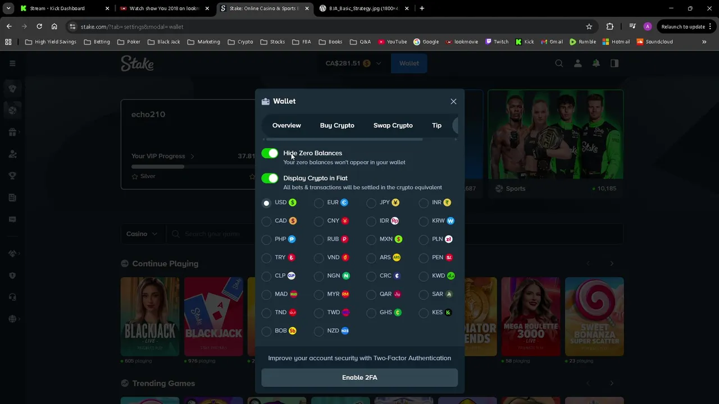Open the Chrome profile avatar
Image resolution: width=719 pixels, height=404 pixels.
648,26
